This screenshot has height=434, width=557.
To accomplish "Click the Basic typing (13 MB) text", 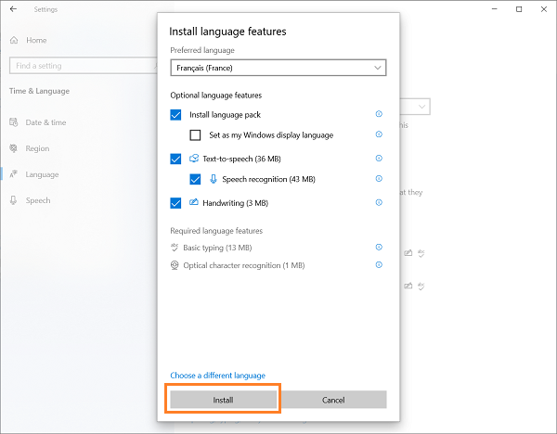I will coord(217,248).
